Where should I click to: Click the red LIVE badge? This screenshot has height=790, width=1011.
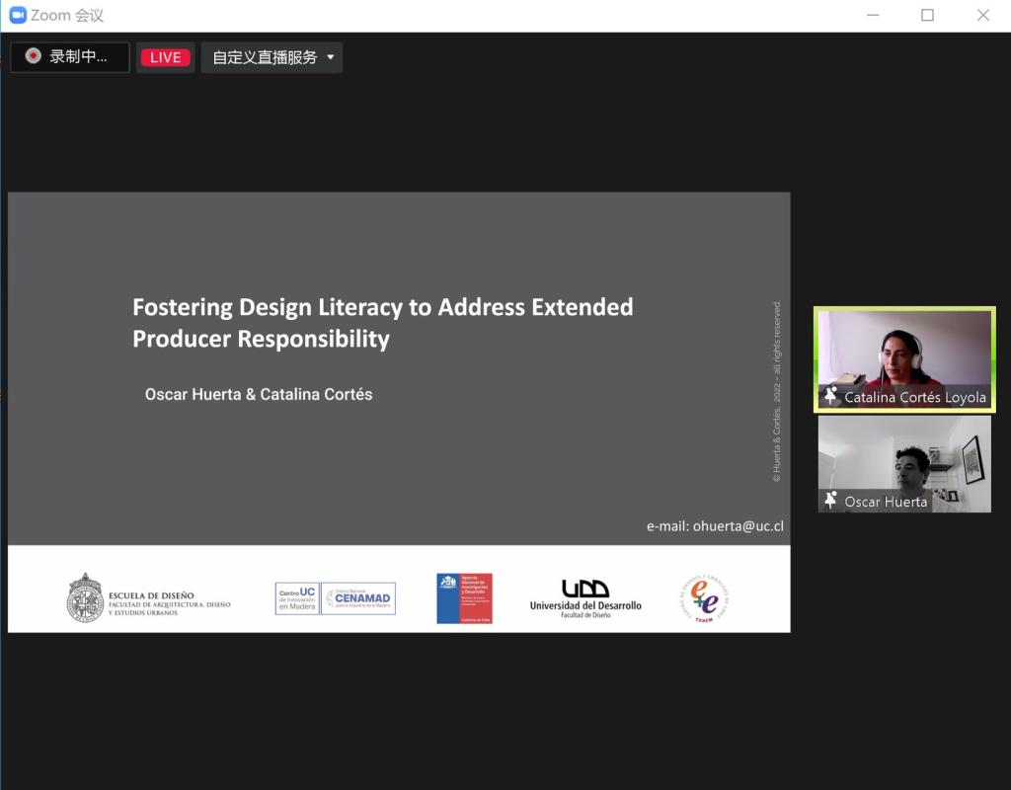(x=165, y=57)
